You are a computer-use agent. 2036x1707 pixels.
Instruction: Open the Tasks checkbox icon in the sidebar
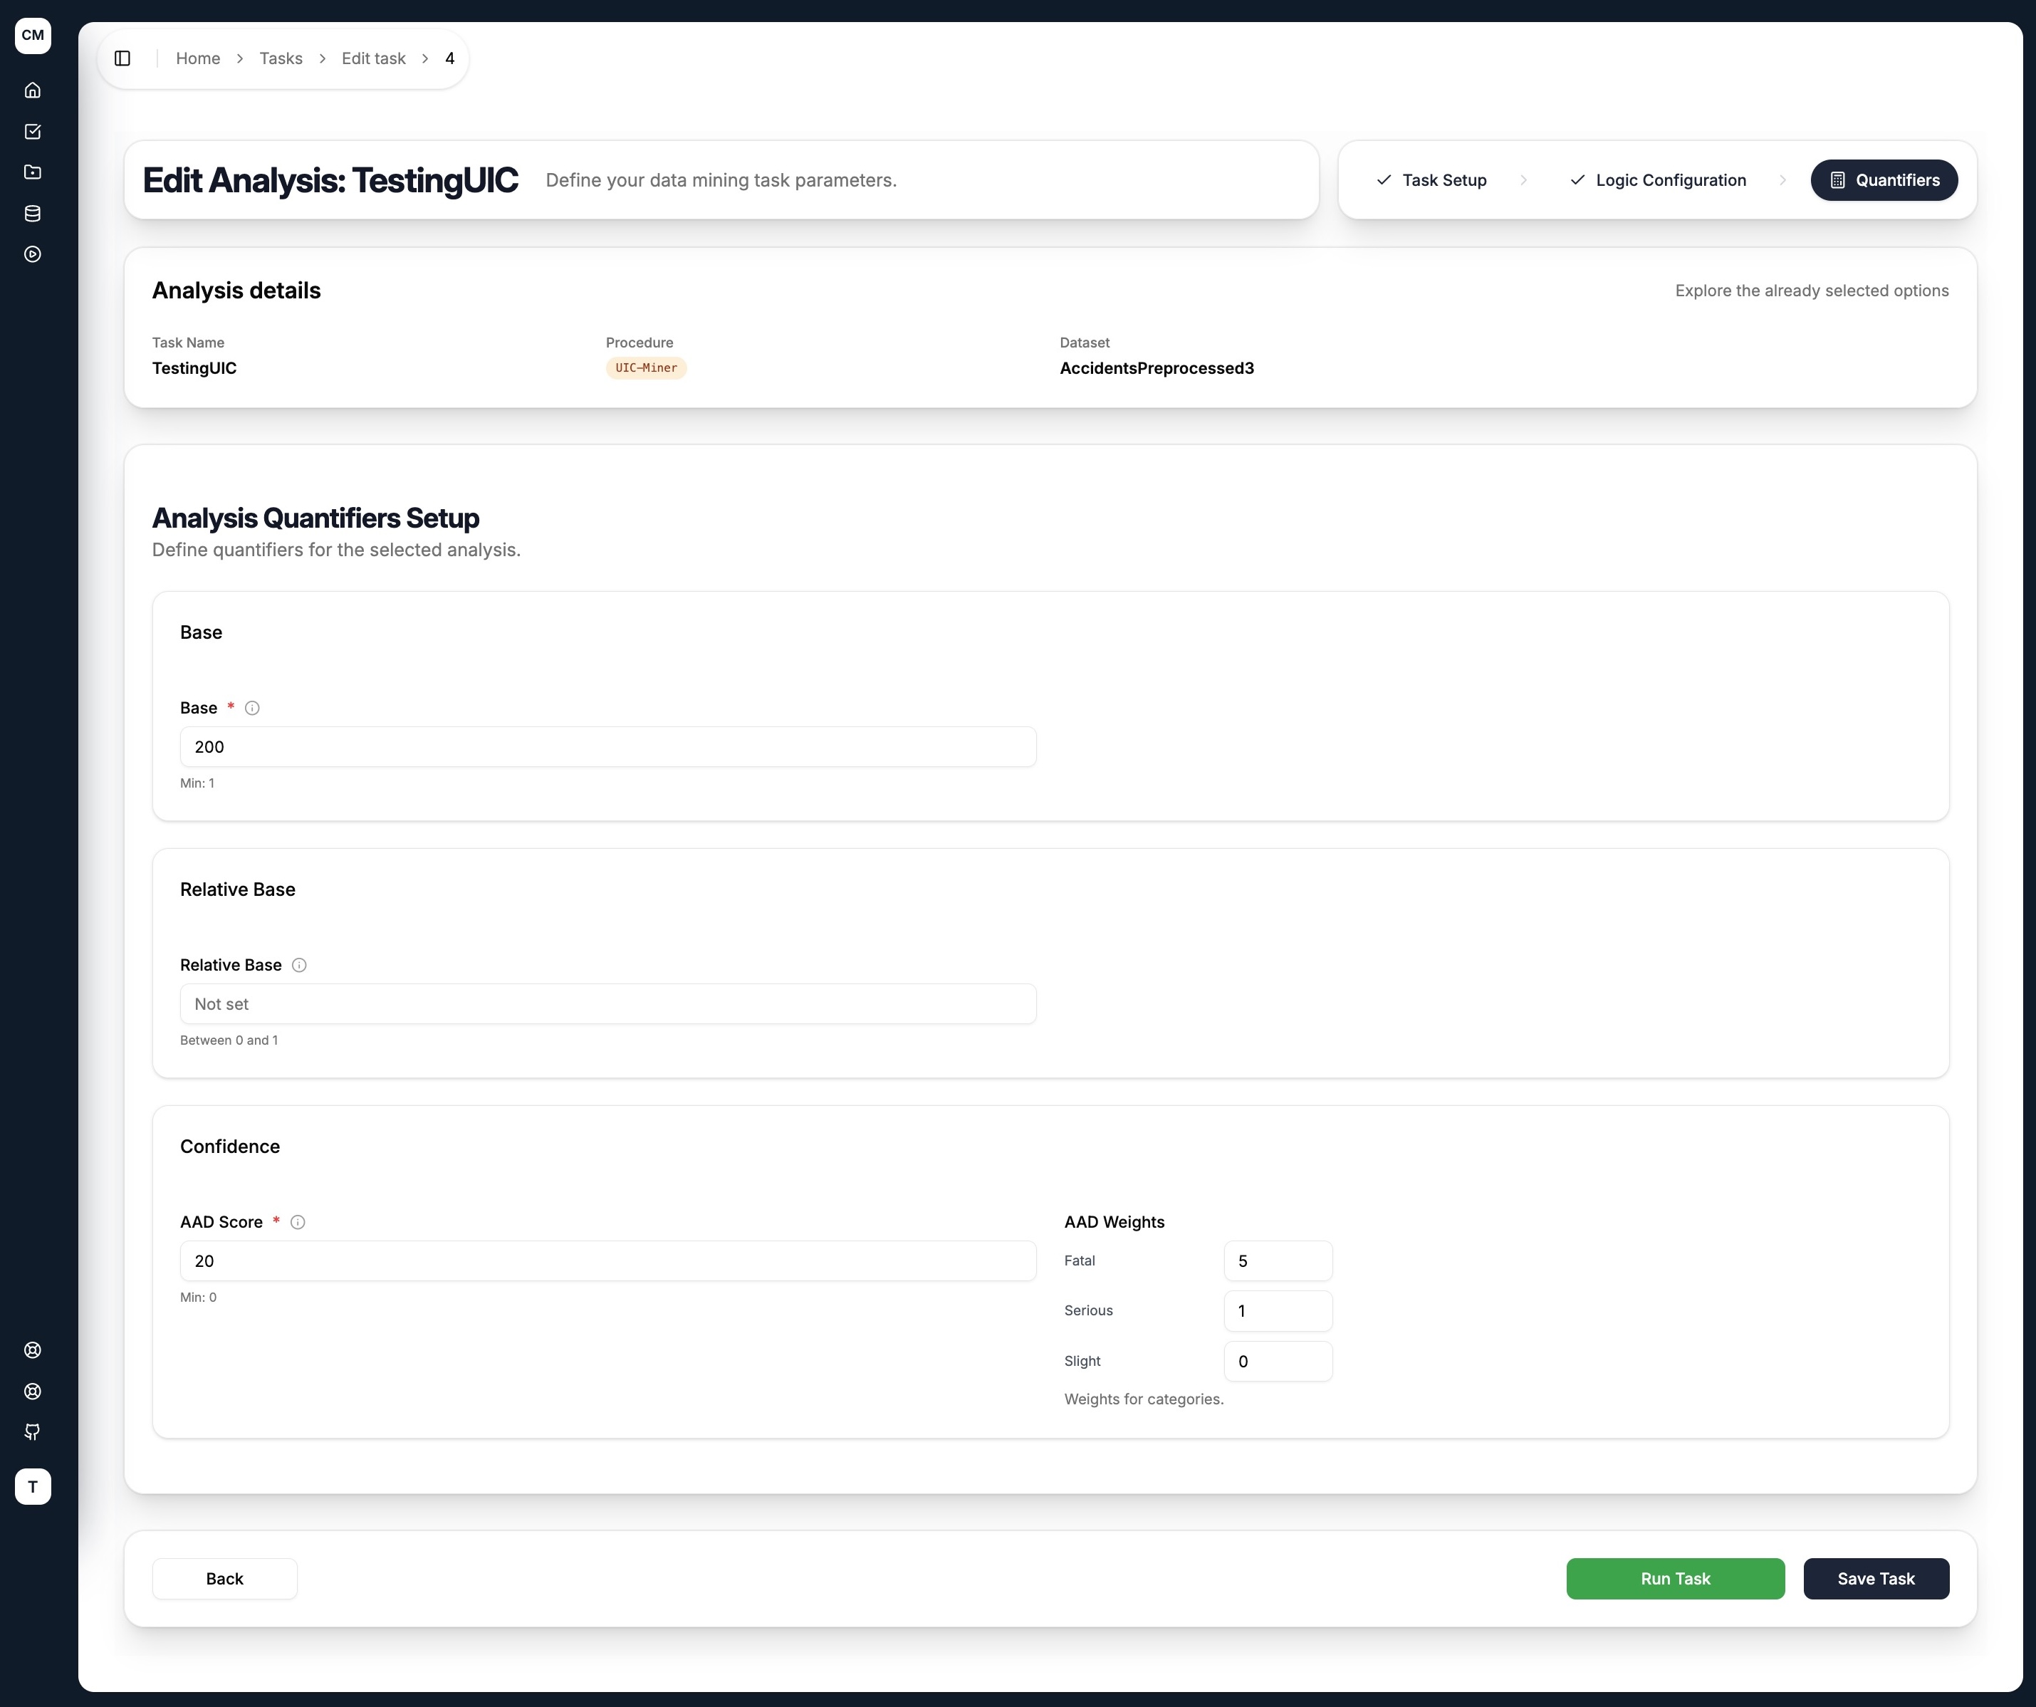click(33, 132)
